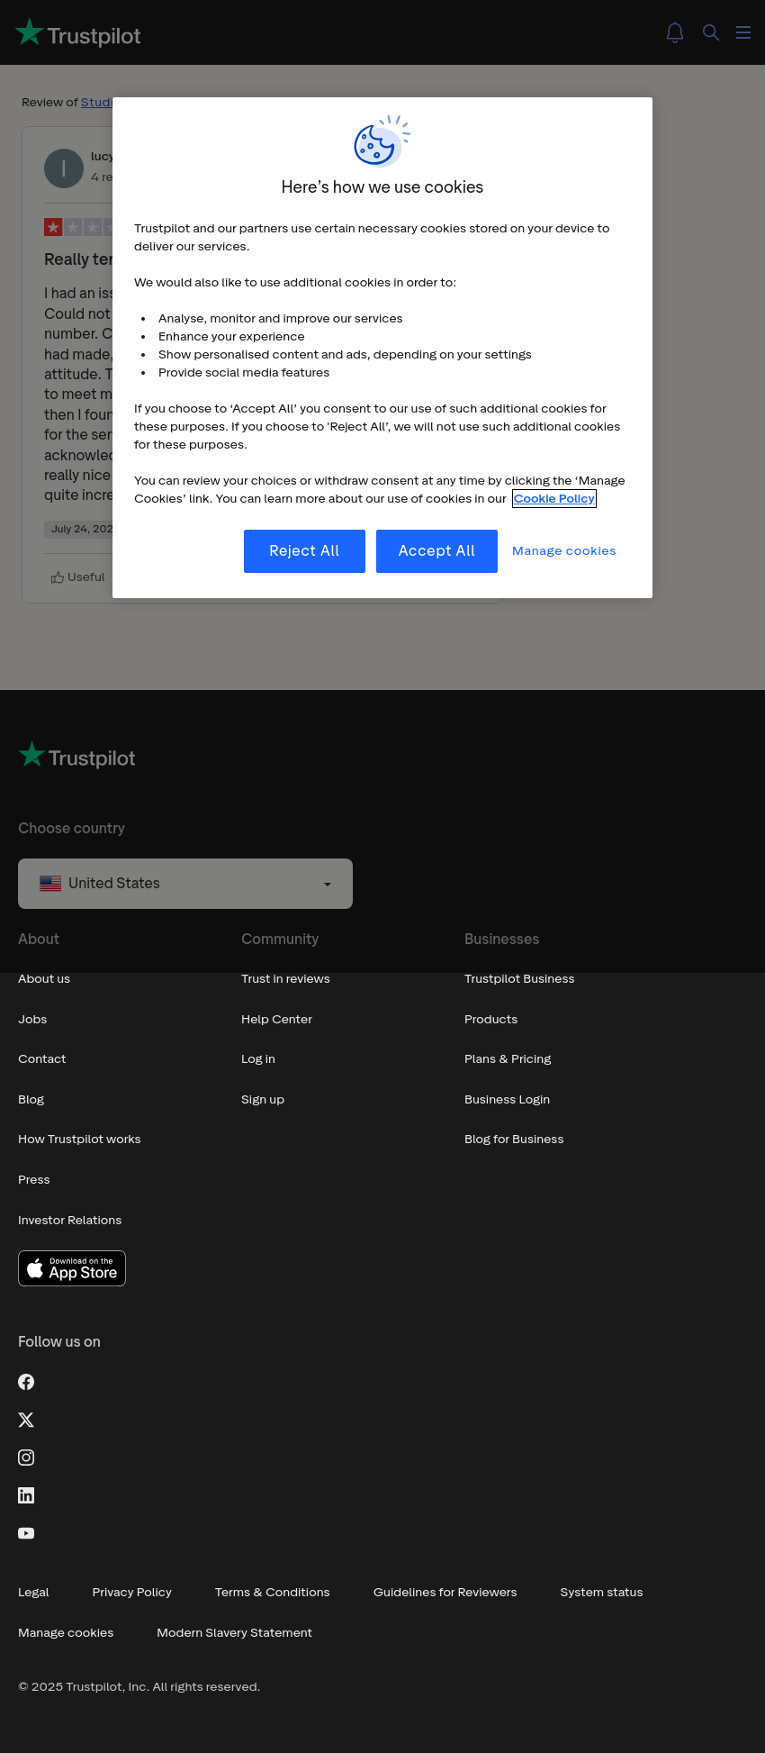Open the Cookie Policy link
This screenshot has height=1753, width=765.
tap(554, 499)
